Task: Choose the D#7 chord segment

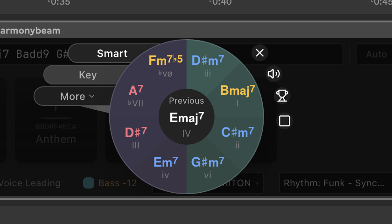Action: tap(136, 137)
